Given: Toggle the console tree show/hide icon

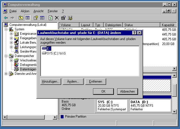Looking at the screenshot, I should (27, 18).
